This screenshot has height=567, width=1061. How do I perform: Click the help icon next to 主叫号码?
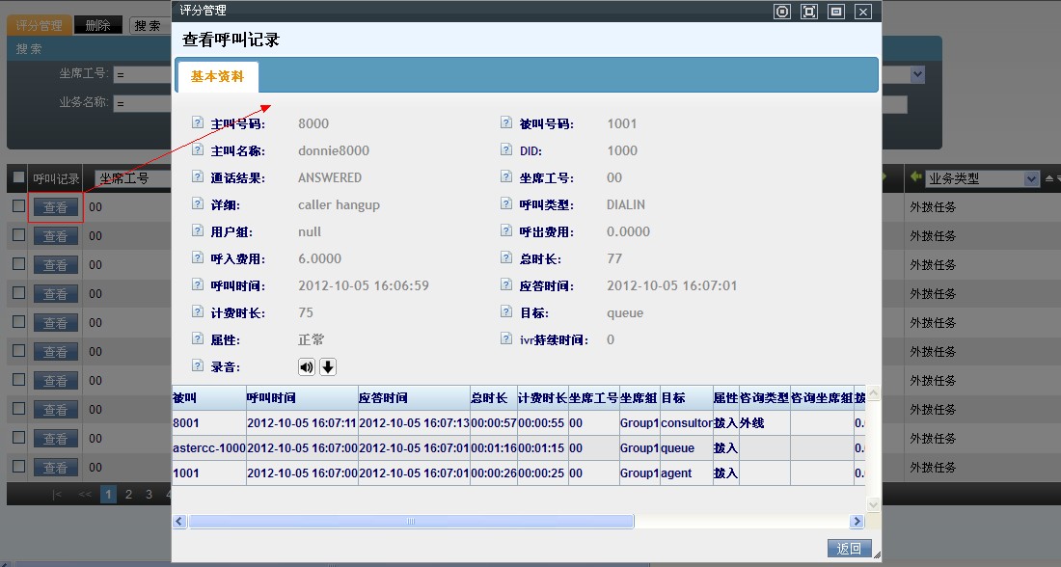tap(198, 123)
